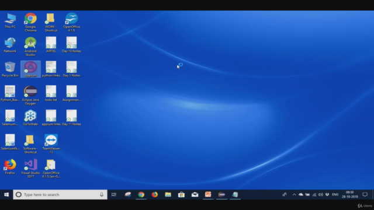Open the network tray icon
Image resolution: width=374 pixels, height=210 pixels.
click(314, 194)
